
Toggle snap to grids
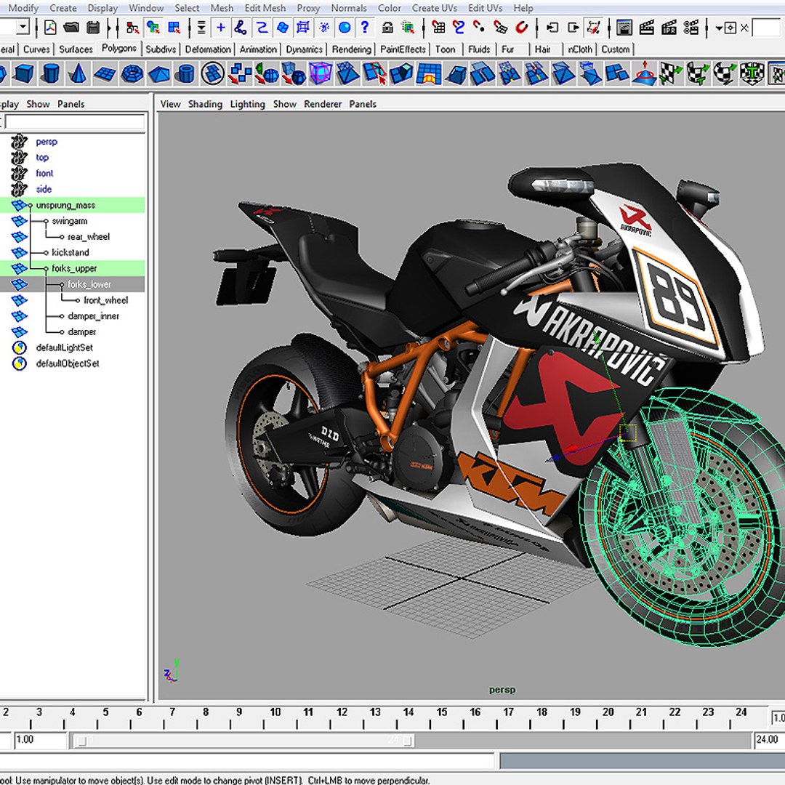pyautogui.click(x=438, y=28)
